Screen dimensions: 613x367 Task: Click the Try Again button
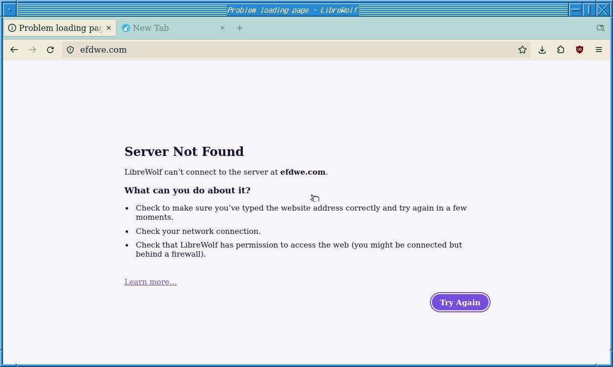460,302
